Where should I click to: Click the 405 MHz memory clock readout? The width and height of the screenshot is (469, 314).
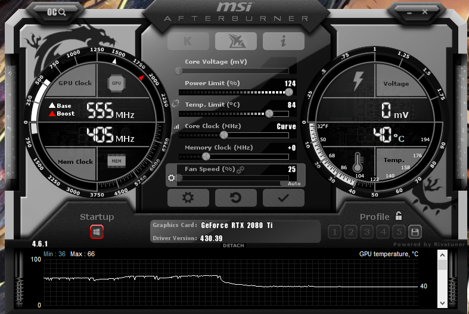tap(110, 135)
